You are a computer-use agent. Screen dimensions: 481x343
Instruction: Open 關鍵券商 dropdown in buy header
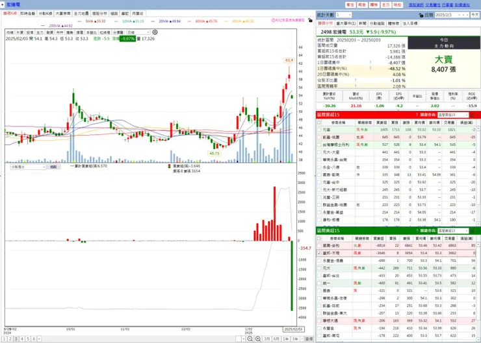click(453, 115)
